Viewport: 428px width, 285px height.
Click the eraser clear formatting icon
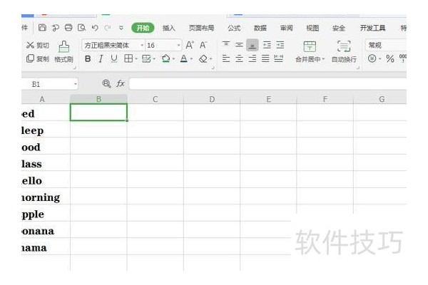pyautogui.click(x=203, y=58)
